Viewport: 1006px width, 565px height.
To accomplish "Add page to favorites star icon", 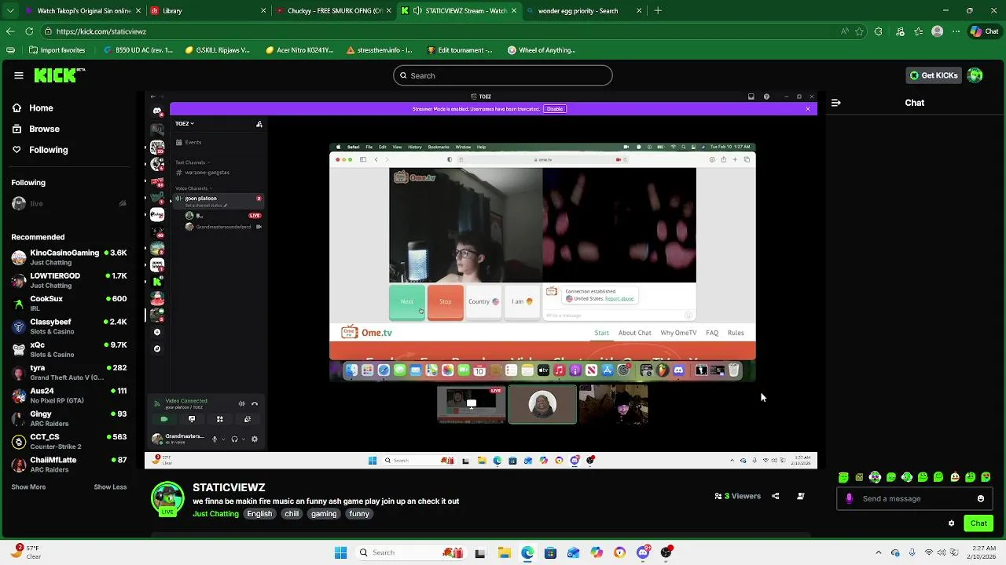I will (859, 31).
